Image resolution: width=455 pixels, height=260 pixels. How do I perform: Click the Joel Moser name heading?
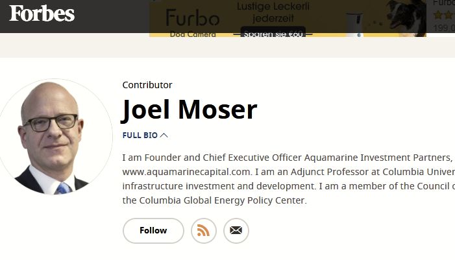tap(190, 110)
